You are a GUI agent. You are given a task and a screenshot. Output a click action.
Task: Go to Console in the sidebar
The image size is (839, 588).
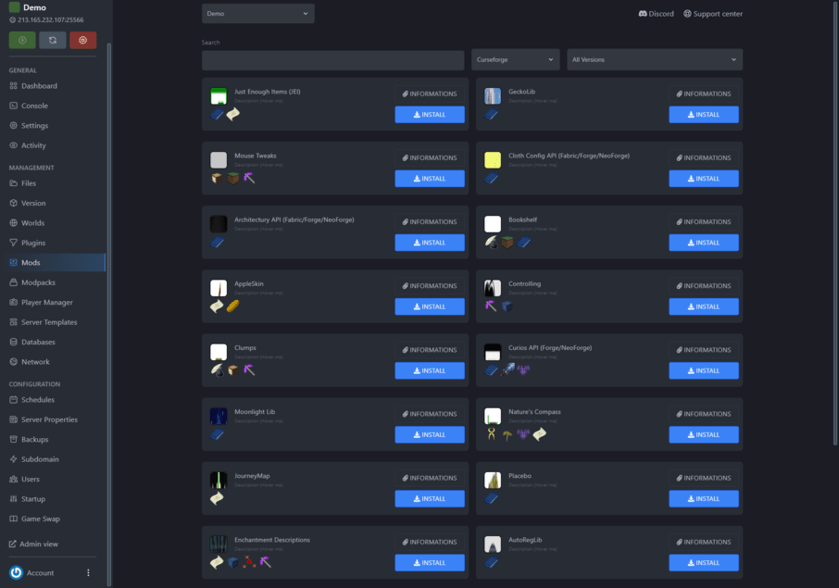pos(34,106)
